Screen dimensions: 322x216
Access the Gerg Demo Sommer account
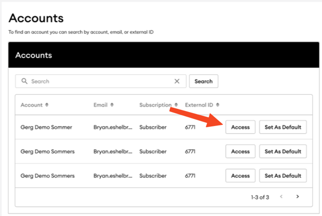(x=240, y=127)
